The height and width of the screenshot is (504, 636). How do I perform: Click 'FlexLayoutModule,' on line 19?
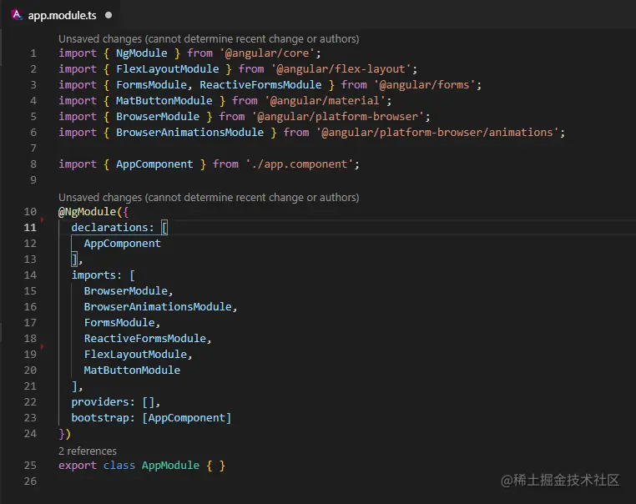pyautogui.click(x=138, y=354)
